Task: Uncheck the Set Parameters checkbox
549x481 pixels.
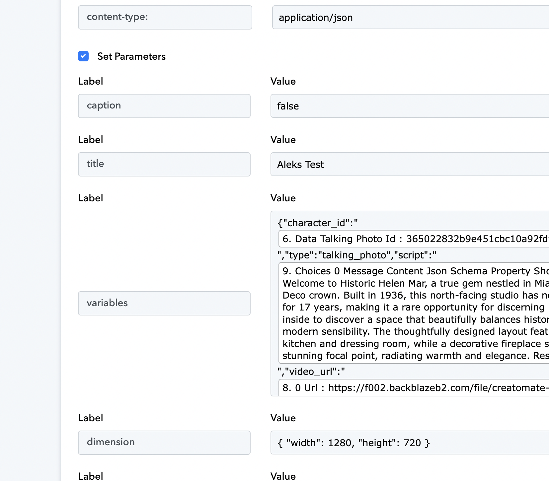Action: (83, 56)
